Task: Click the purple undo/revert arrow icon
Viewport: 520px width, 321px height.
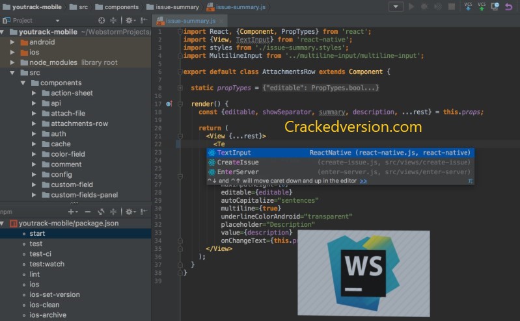Action: [509, 6]
